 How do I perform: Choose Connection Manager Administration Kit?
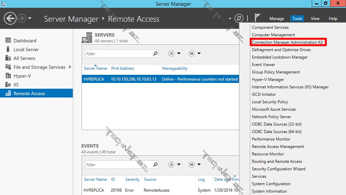[x=287, y=42]
